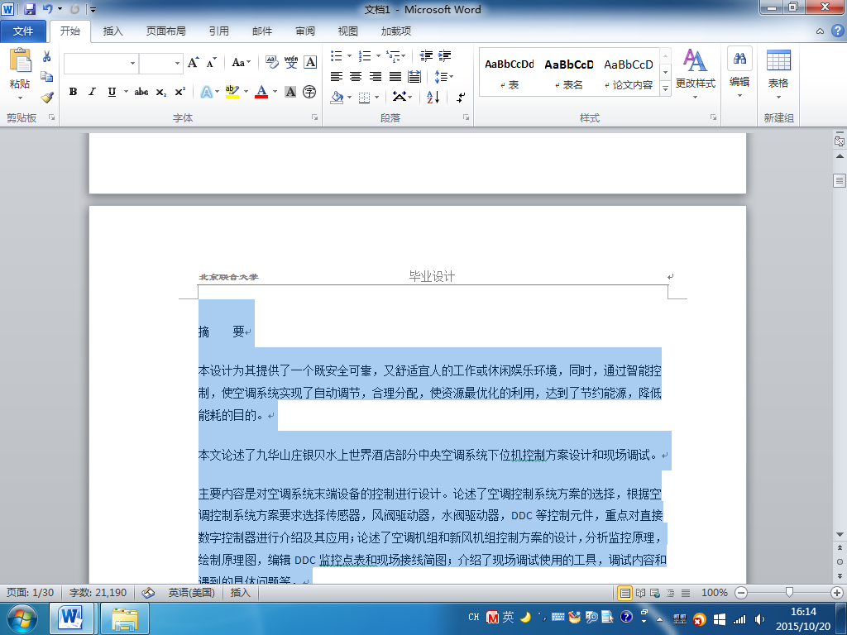Click the Copy icon
Viewport: 847px width, 635px height.
point(47,77)
